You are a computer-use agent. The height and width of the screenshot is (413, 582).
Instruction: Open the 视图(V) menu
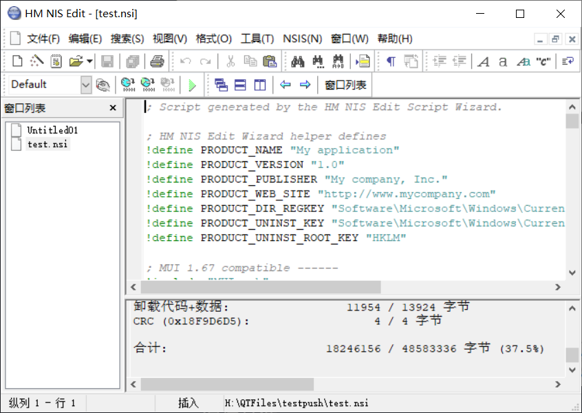point(170,39)
